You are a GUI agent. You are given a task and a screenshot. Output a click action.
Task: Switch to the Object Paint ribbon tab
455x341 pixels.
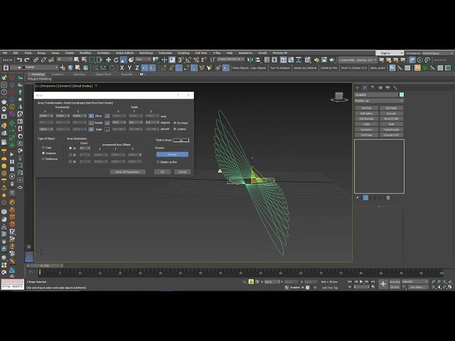click(103, 74)
